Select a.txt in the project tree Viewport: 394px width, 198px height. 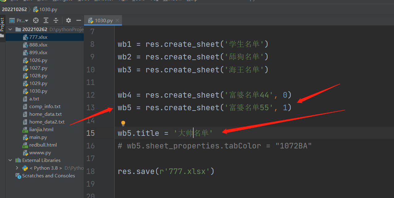coord(34,99)
